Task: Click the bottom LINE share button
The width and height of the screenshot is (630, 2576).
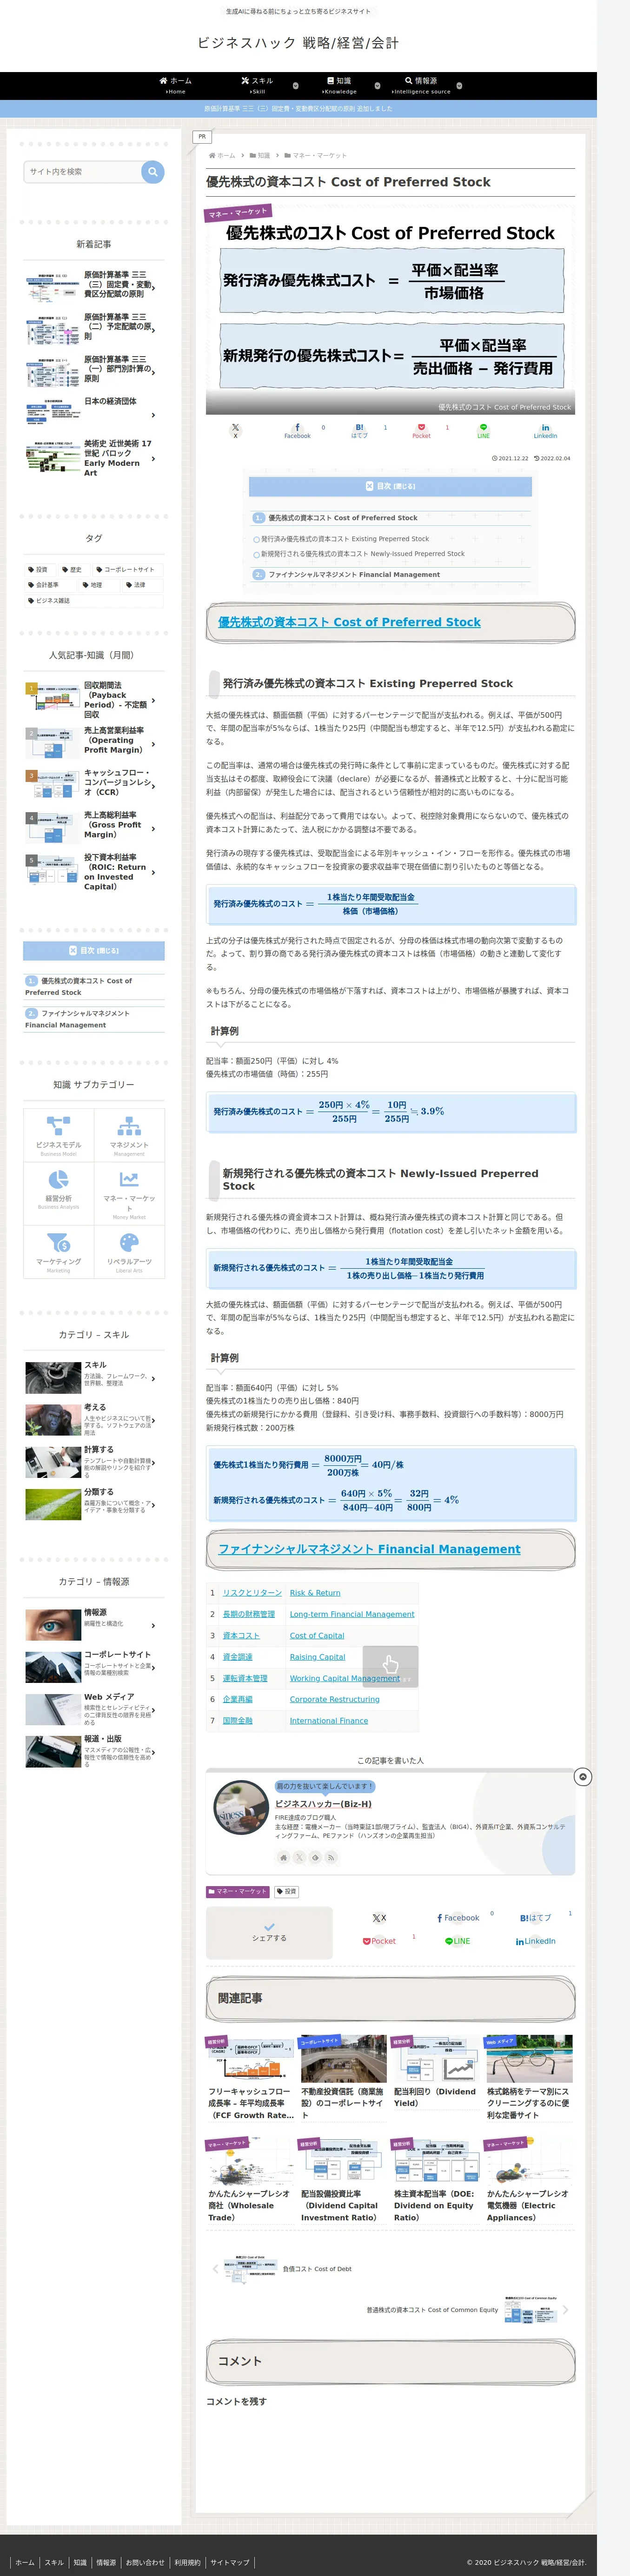Action: pyautogui.click(x=458, y=1941)
